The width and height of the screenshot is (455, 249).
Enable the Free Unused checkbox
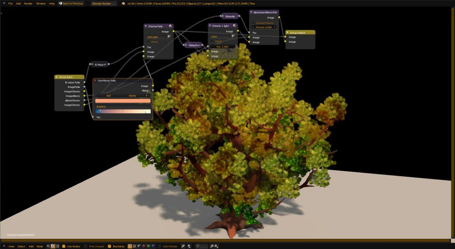pos(86,246)
